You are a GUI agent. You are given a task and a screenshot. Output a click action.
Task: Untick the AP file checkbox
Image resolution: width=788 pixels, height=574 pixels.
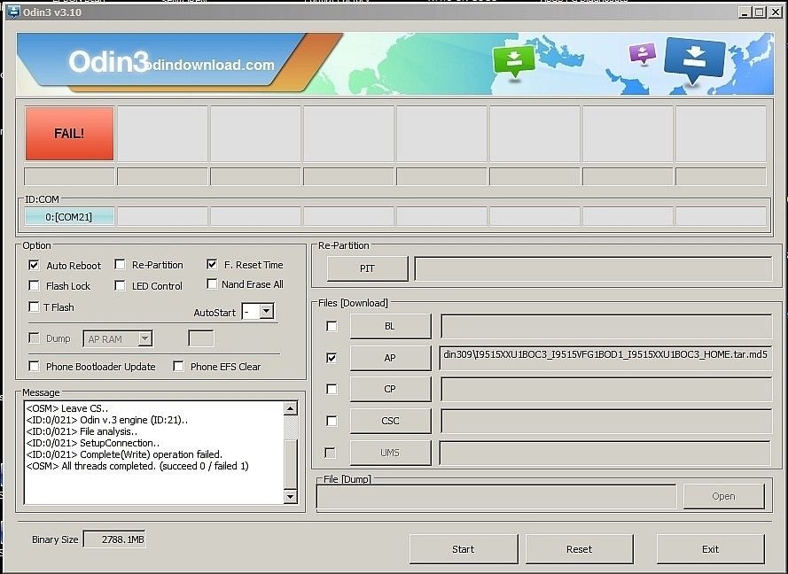click(x=332, y=358)
